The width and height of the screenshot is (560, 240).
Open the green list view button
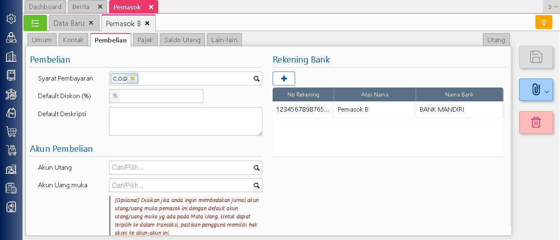(35, 23)
